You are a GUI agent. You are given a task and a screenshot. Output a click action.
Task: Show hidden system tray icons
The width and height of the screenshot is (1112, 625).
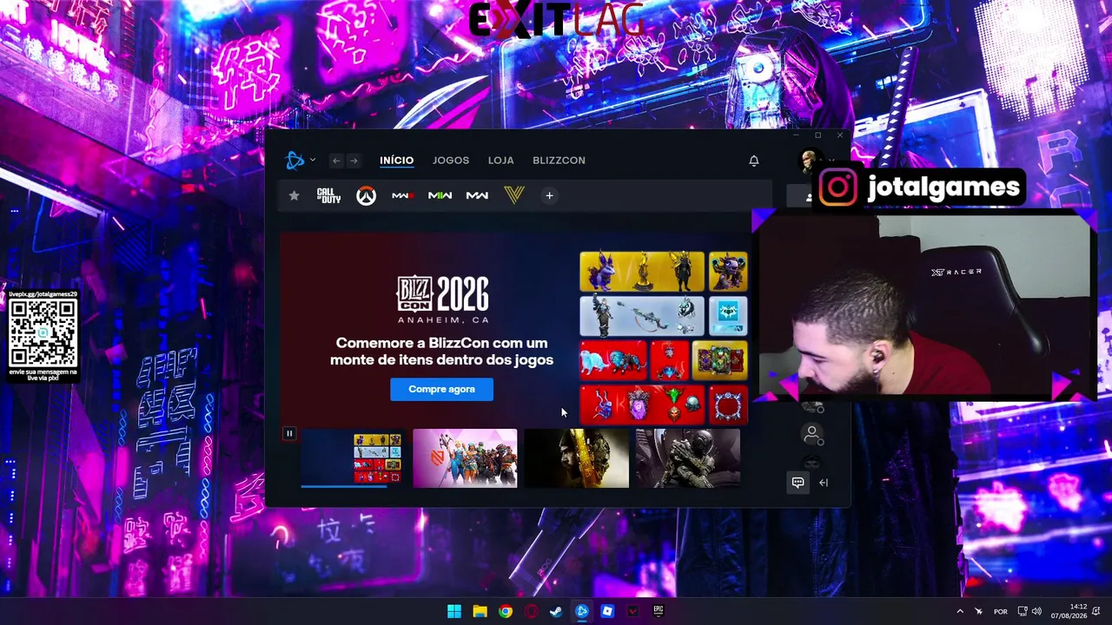click(960, 611)
